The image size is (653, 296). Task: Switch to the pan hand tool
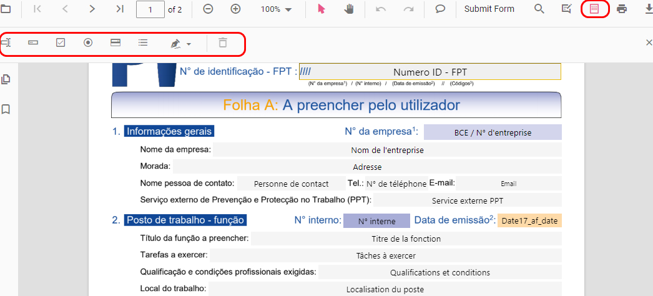tap(349, 9)
